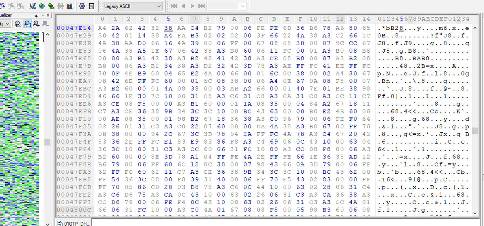Open the gear preferences icon
The height and width of the screenshot is (226, 484).
82,6
